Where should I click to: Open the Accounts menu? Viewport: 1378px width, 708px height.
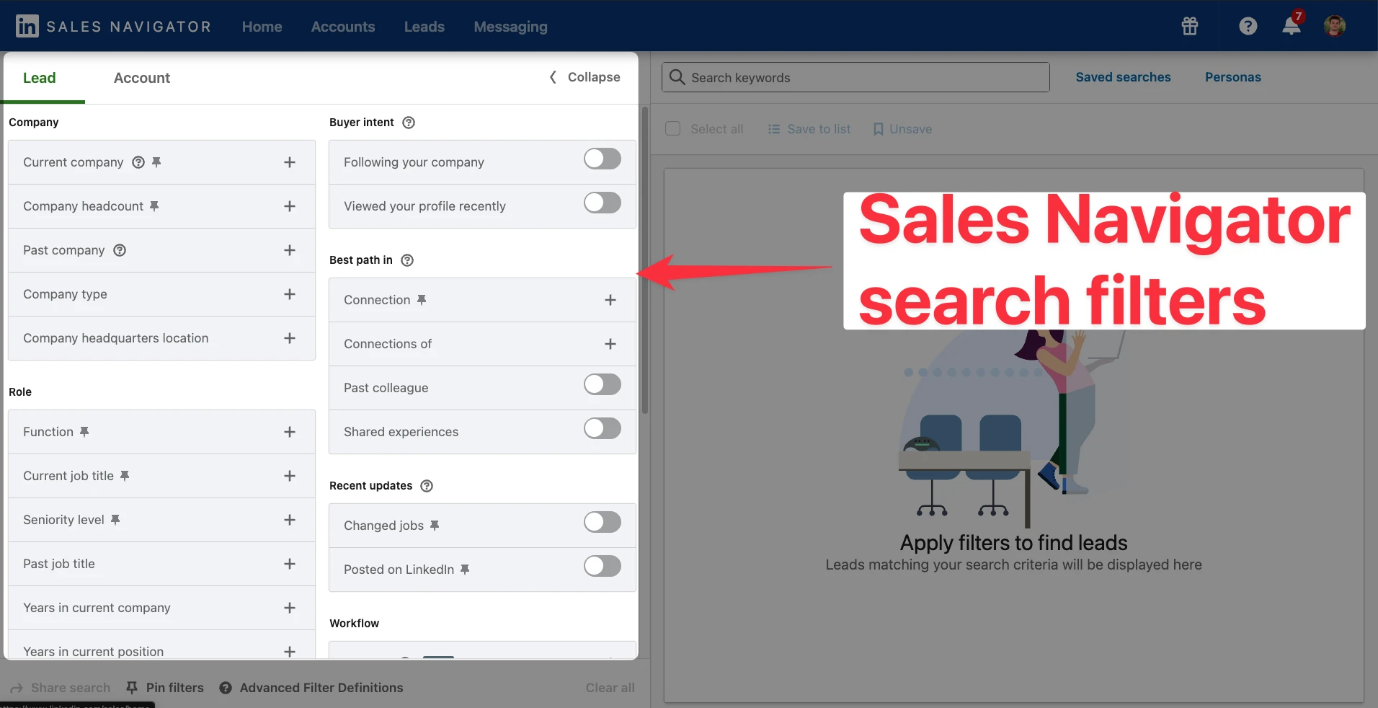(343, 27)
